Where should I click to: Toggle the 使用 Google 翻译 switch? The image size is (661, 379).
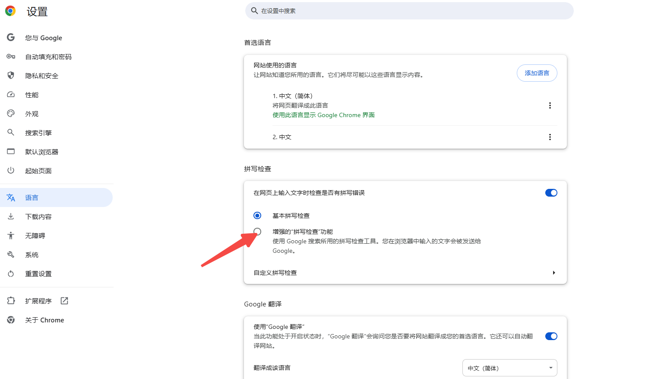551,336
